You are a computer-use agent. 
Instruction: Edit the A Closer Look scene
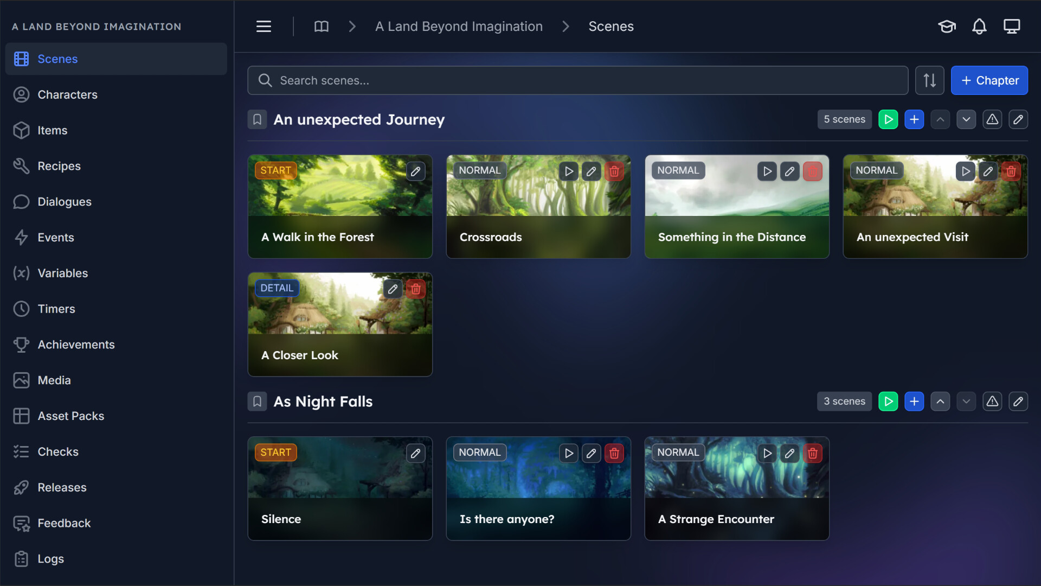click(393, 289)
